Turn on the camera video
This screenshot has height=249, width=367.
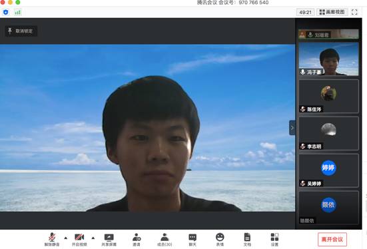click(x=79, y=240)
